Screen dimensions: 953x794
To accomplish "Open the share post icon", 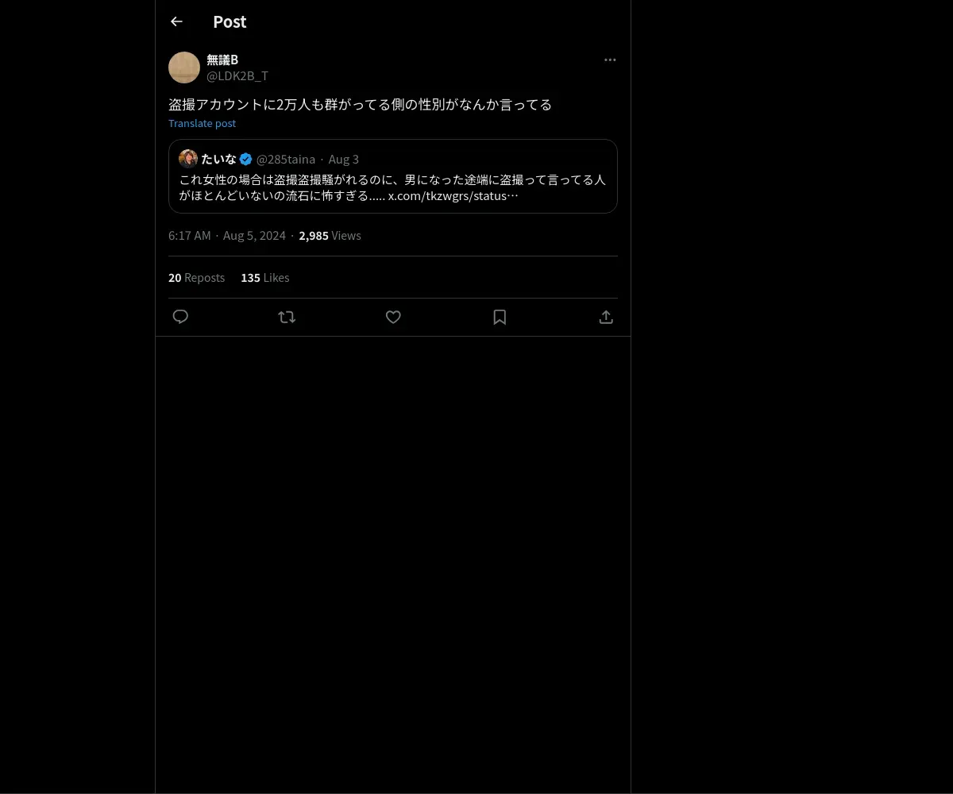I will tap(606, 317).
